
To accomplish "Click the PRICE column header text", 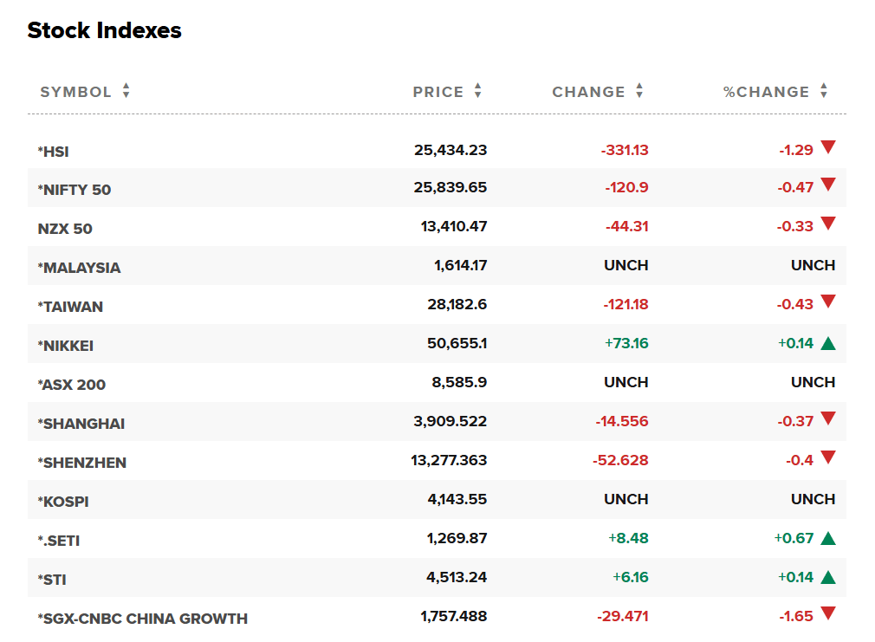I will (x=438, y=92).
